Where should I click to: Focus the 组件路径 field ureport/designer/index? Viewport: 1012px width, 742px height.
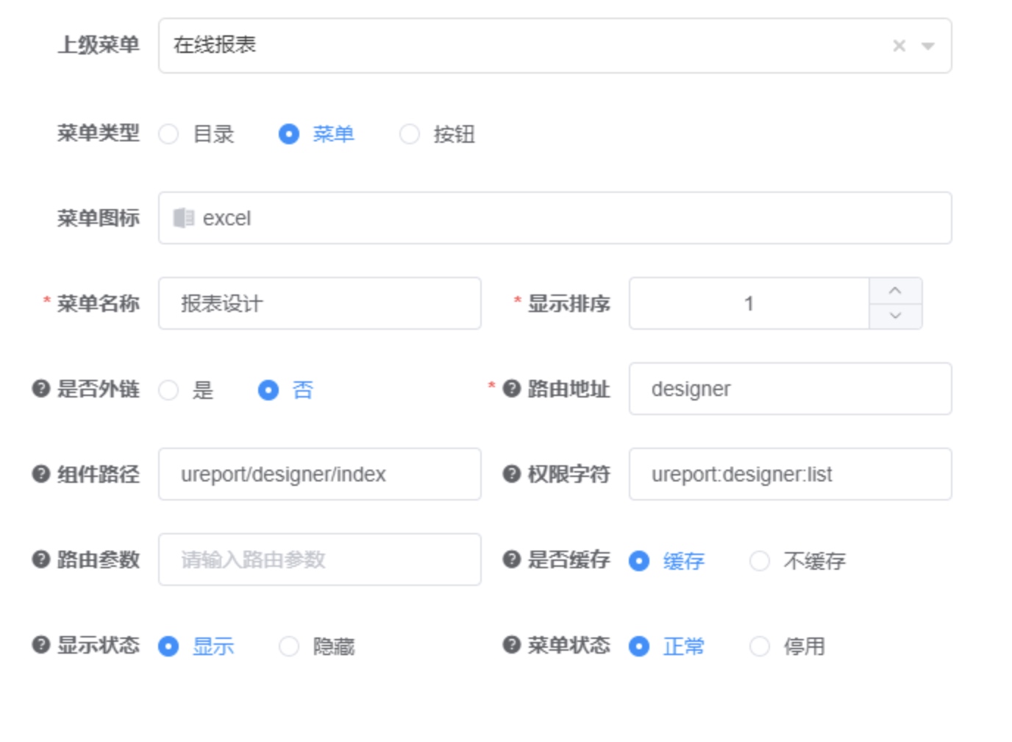pos(320,474)
